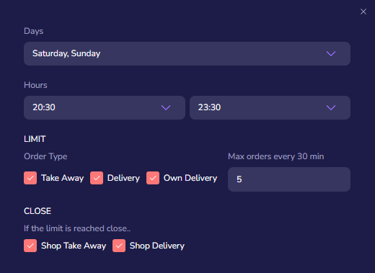Click the "Take Away" order type label text
This screenshot has height=273, width=375.
pos(63,178)
